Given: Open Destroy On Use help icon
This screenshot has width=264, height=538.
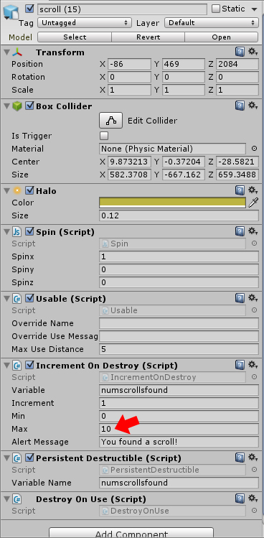Looking at the screenshot, I should [x=240, y=499].
